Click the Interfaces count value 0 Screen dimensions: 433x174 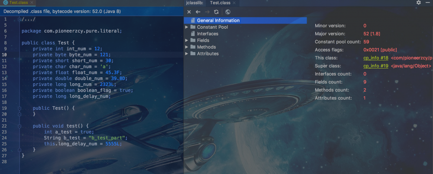point(365,74)
